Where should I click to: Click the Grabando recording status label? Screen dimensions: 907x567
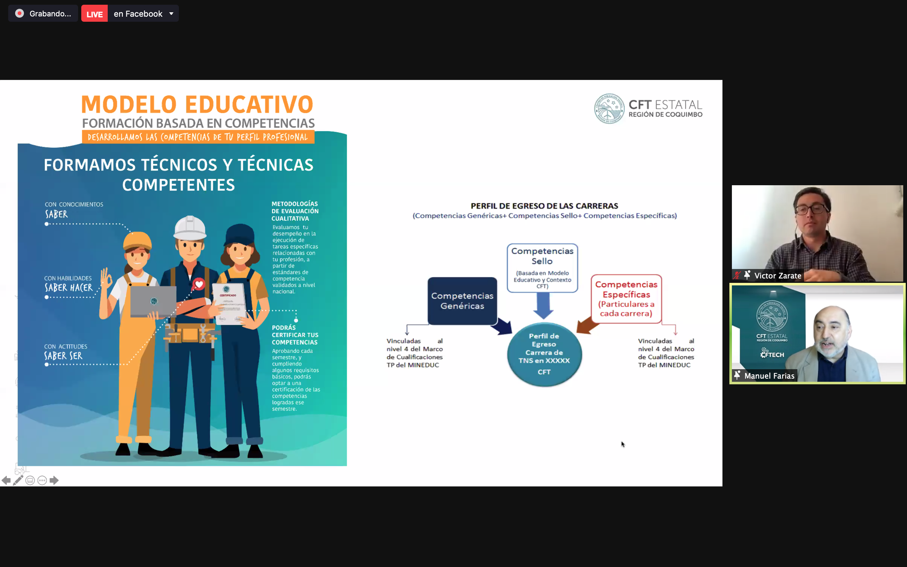coord(50,14)
